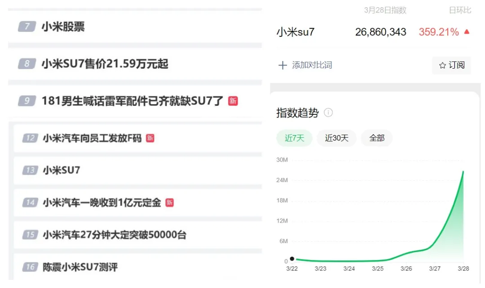Click the 新 badge beside 181男生 topic
Screen dimensions: 485x288
tap(233, 101)
